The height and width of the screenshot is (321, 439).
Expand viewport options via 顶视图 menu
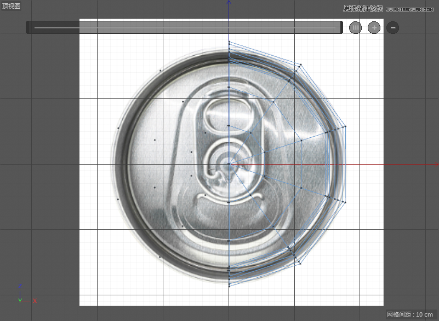(x=11, y=5)
